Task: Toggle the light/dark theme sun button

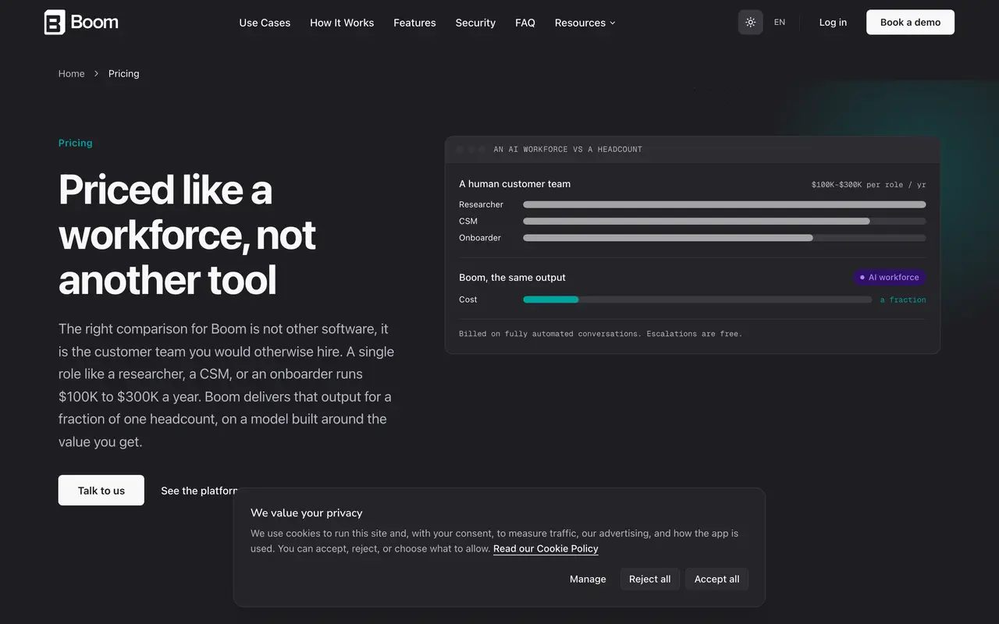Action: (750, 23)
